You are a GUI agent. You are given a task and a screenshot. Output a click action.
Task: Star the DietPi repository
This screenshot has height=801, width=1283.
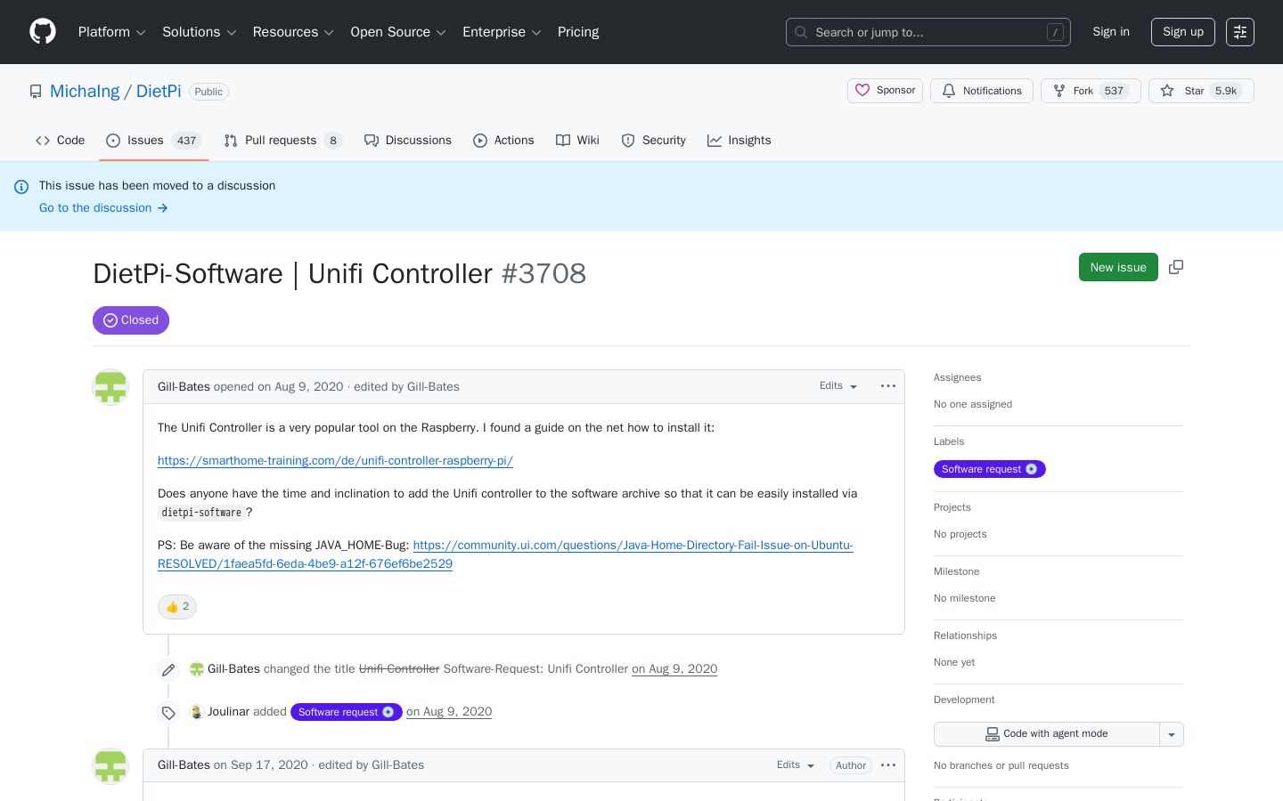point(1201,91)
